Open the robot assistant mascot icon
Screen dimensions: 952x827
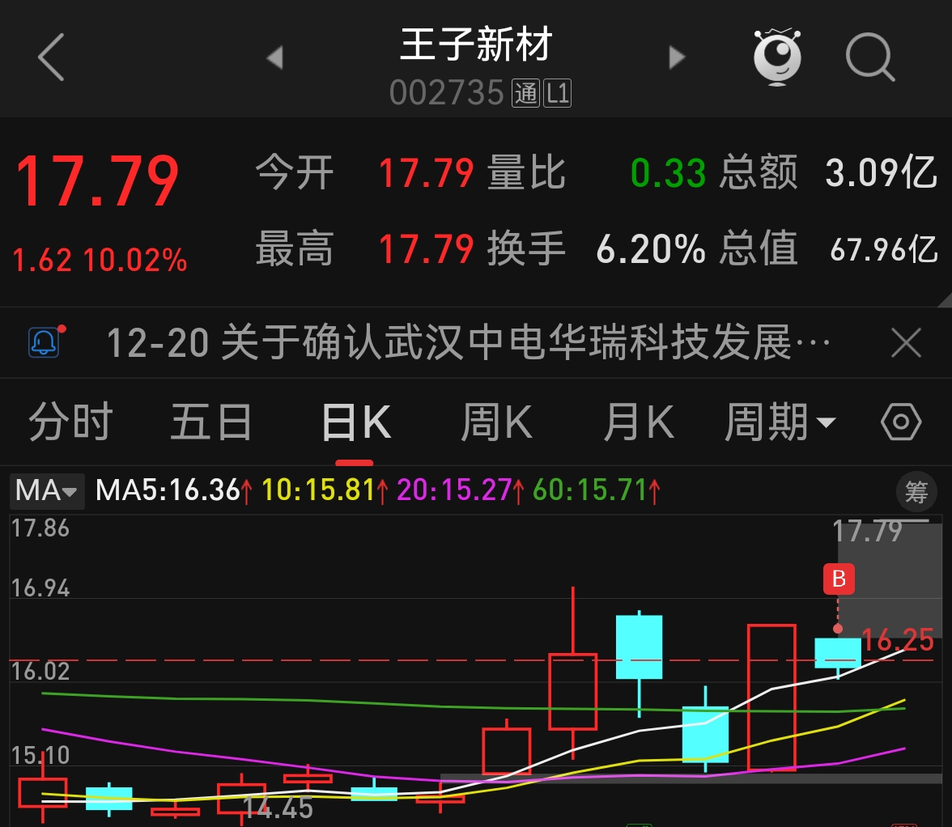[777, 57]
